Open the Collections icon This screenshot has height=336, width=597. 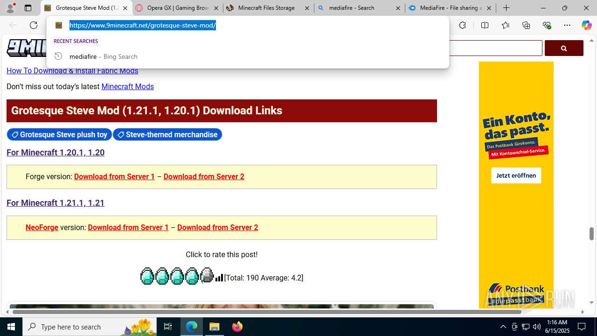(x=526, y=25)
